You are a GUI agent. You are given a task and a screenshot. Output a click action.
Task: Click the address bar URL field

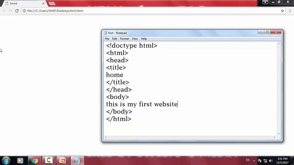click(x=153, y=11)
